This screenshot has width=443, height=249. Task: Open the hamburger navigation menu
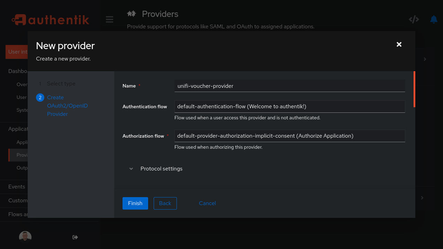point(109,19)
